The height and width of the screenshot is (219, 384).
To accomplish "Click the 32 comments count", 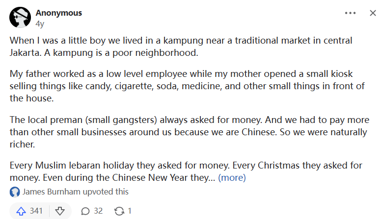I will [x=98, y=211].
